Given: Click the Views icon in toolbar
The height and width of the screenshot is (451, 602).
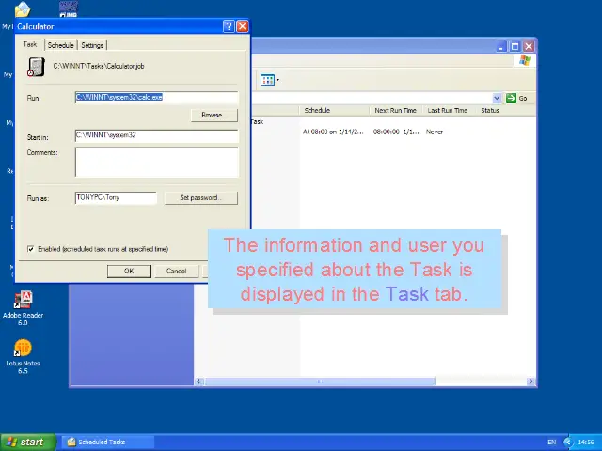Looking at the screenshot, I should tap(267, 80).
